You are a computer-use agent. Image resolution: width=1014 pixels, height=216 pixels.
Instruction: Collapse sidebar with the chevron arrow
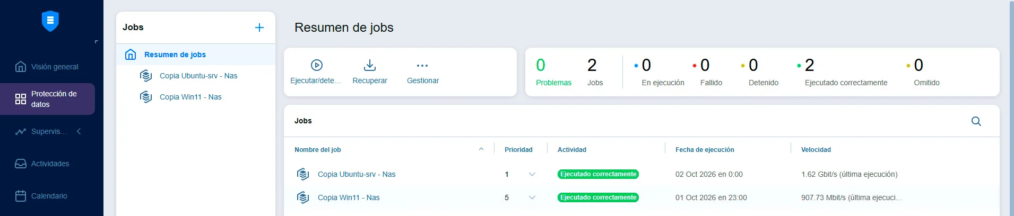pyautogui.click(x=79, y=131)
